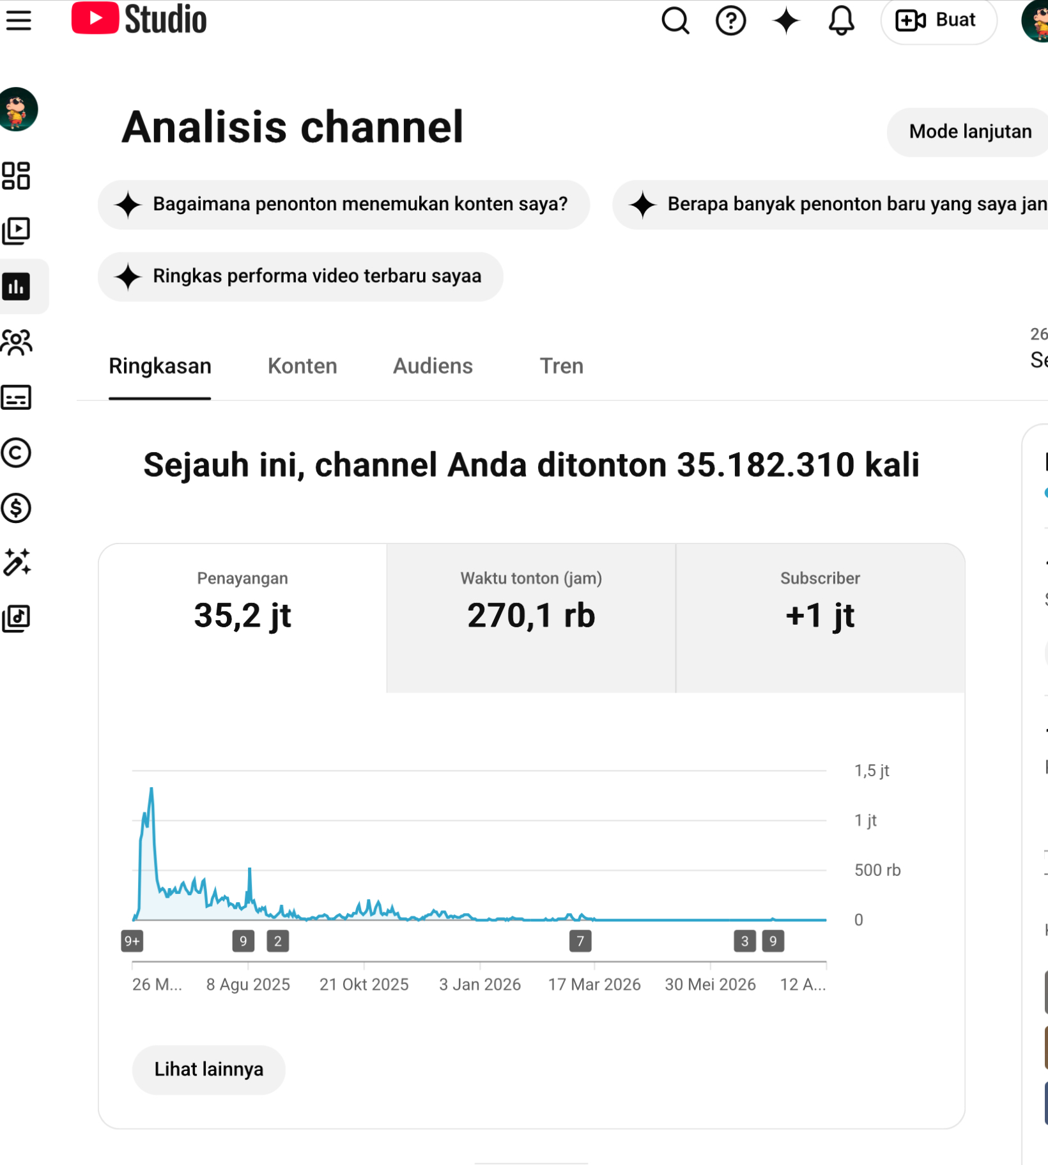This screenshot has height=1165, width=1048.
Task: Click the Buat create button
Action: click(x=938, y=20)
